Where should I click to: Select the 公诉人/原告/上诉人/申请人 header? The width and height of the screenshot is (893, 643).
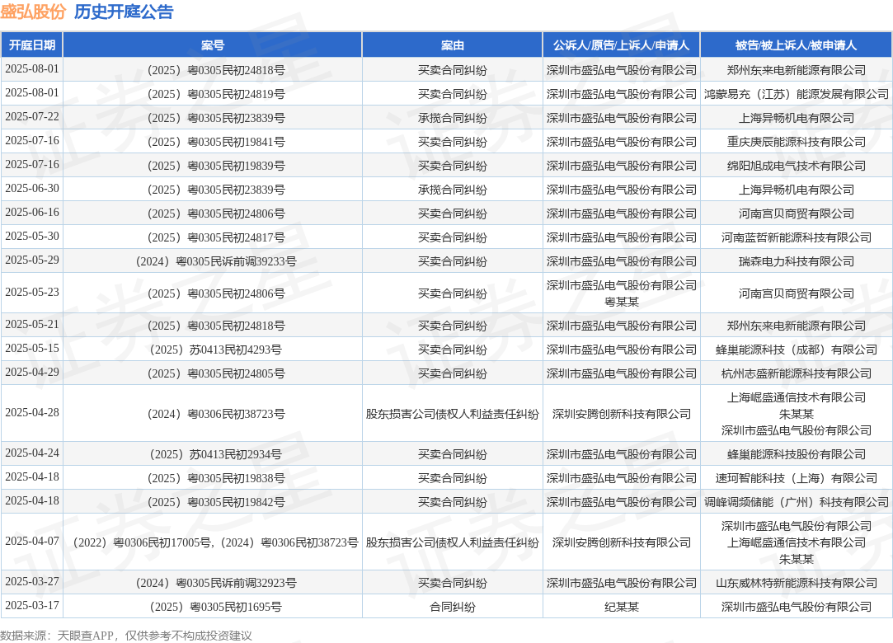point(622,45)
